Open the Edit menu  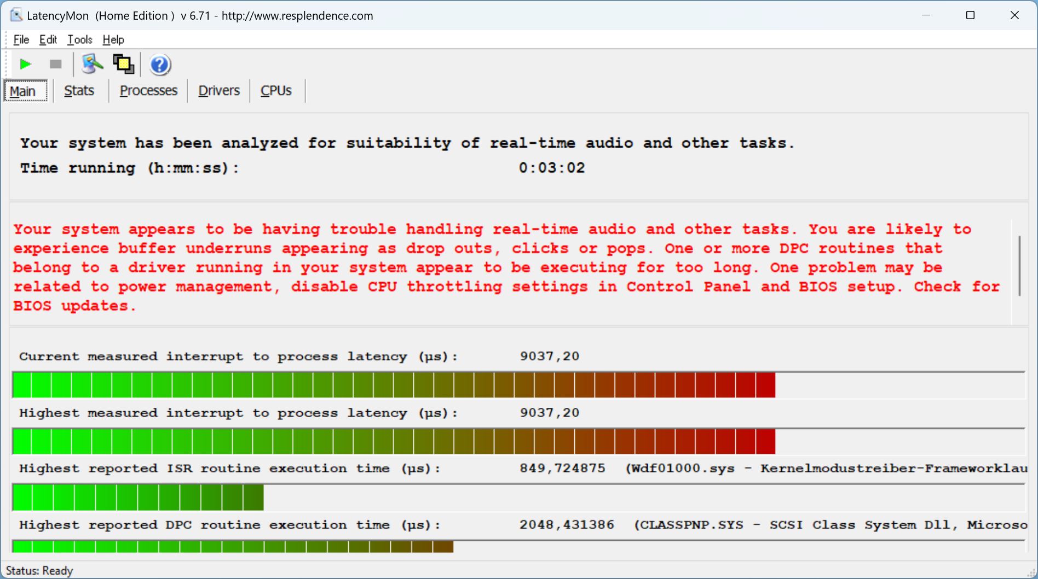(x=48, y=39)
